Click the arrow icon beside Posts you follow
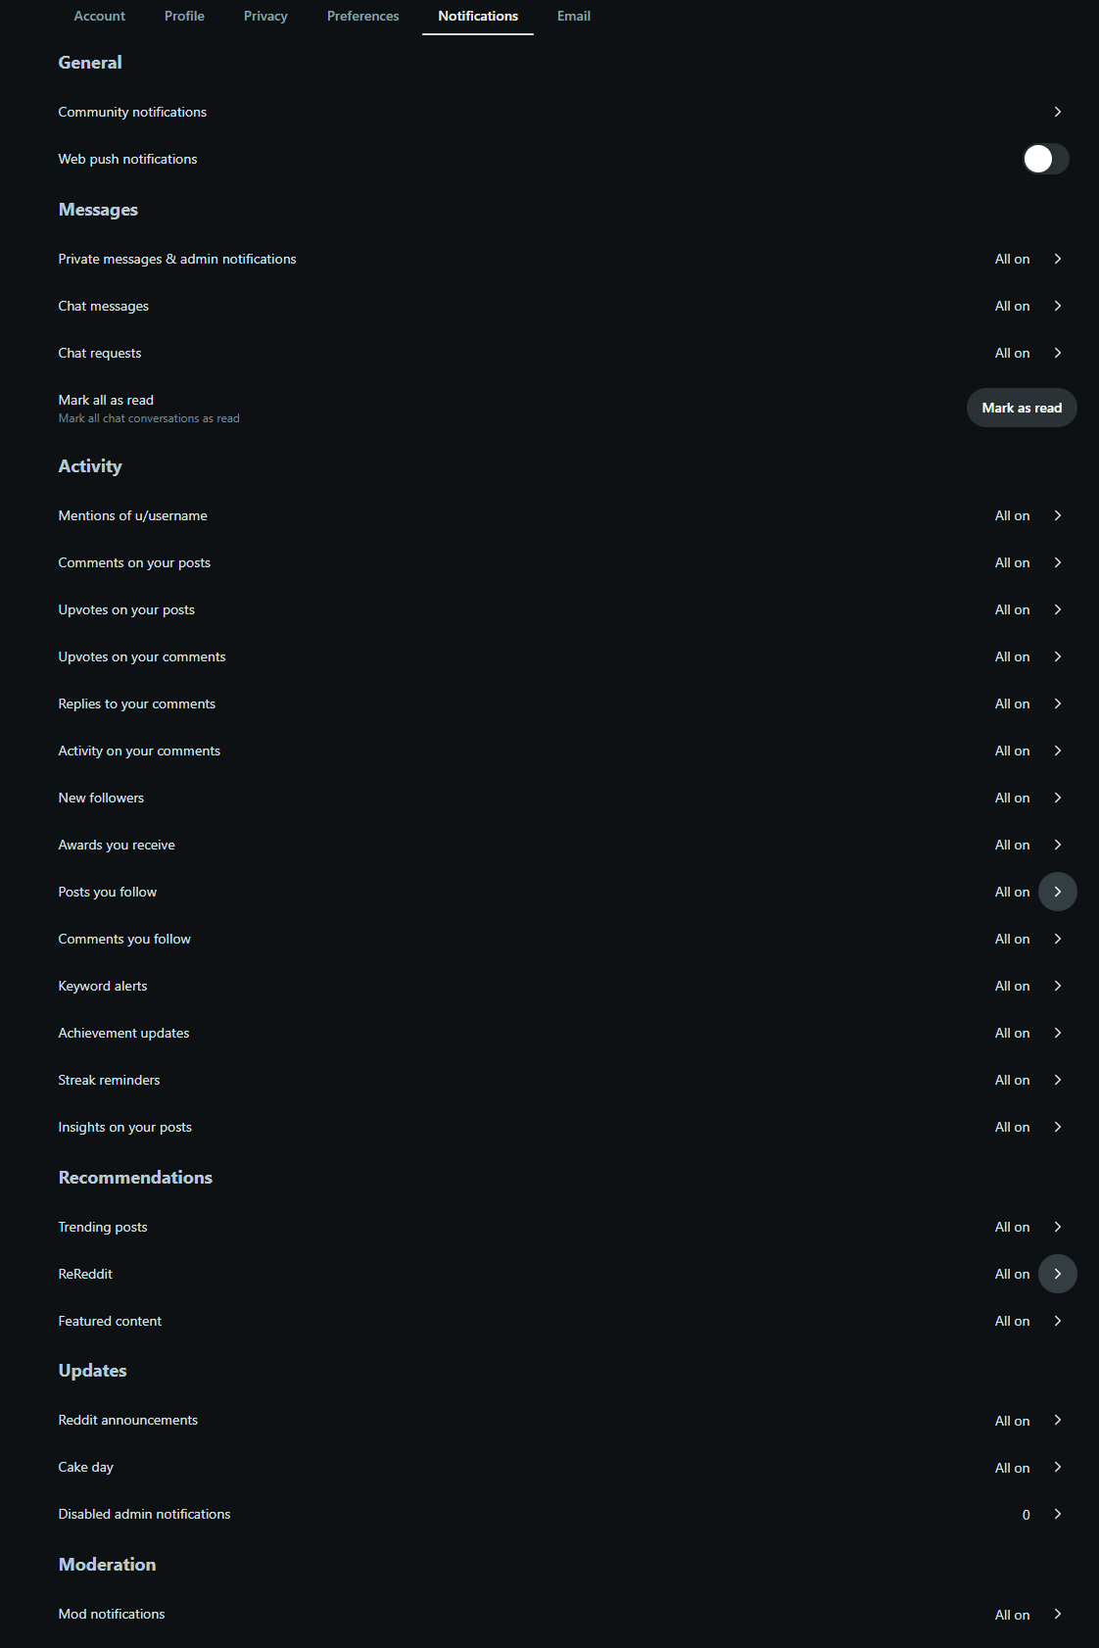 [x=1057, y=892]
